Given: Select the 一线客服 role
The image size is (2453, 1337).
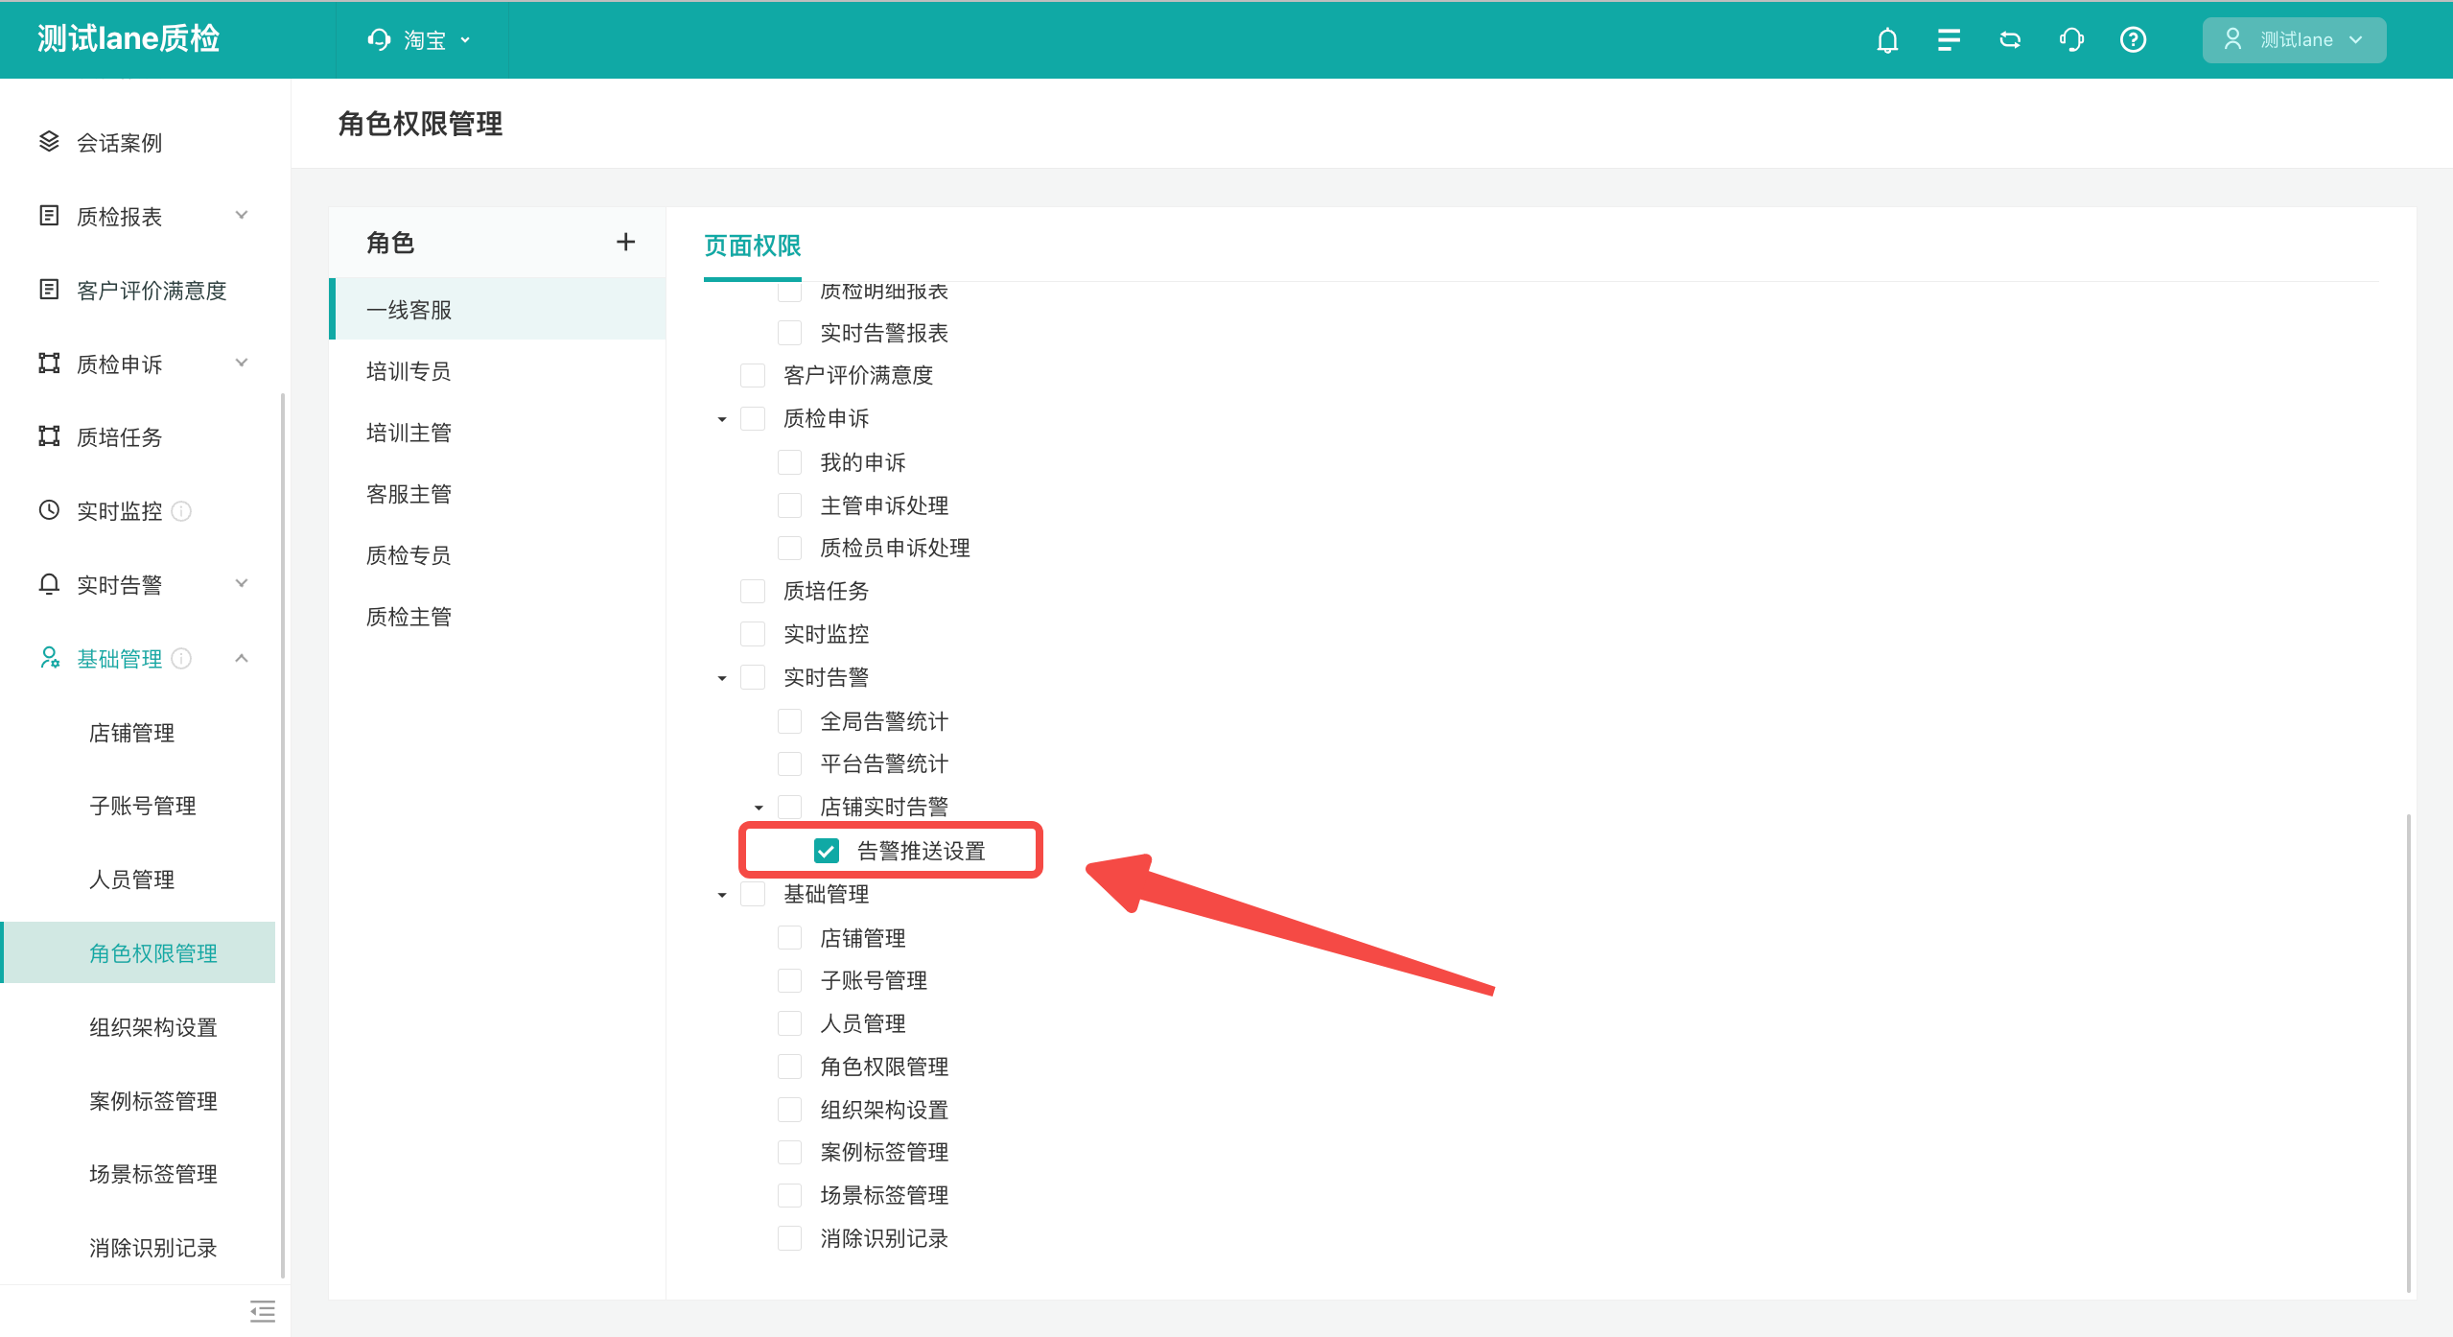Looking at the screenshot, I should (497, 309).
